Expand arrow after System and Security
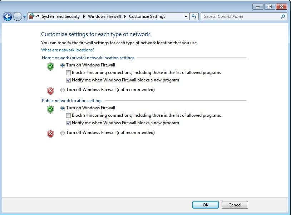Image resolution: width=291 pixels, height=215 pixels. coord(84,16)
